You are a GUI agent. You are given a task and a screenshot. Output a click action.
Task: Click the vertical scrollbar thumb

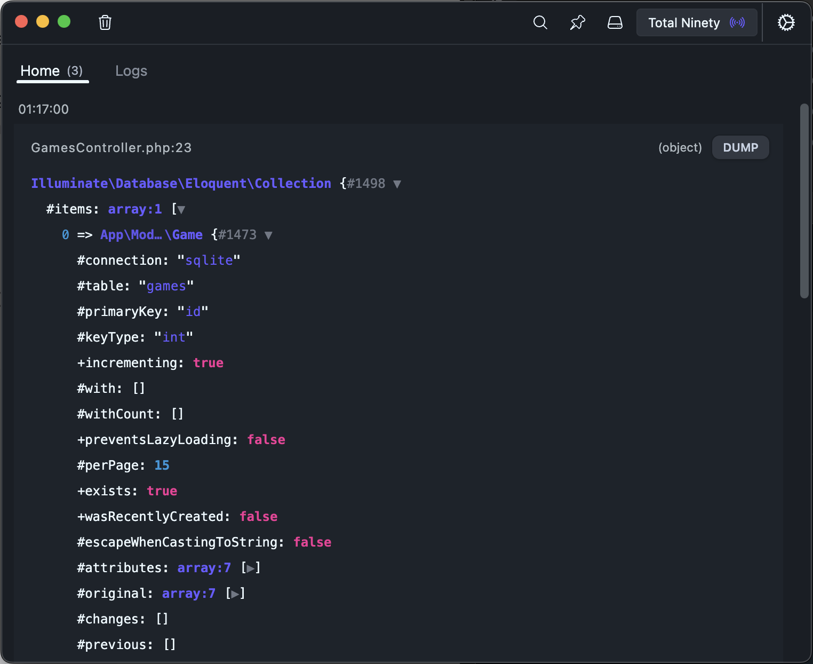coord(804,200)
